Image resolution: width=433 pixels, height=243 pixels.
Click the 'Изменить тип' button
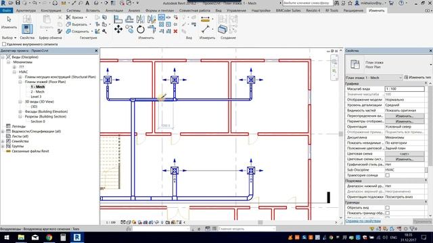point(417,78)
